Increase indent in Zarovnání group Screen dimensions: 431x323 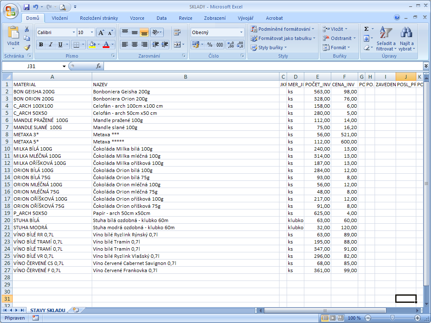click(x=165, y=45)
